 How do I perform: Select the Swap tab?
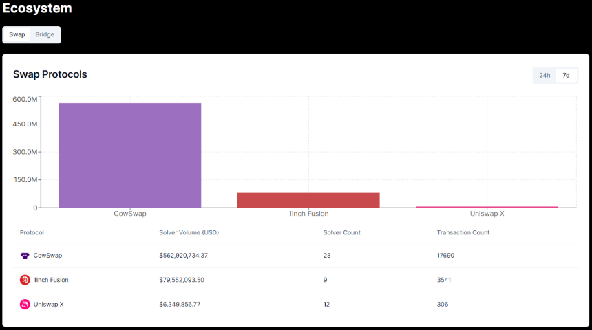(x=17, y=34)
